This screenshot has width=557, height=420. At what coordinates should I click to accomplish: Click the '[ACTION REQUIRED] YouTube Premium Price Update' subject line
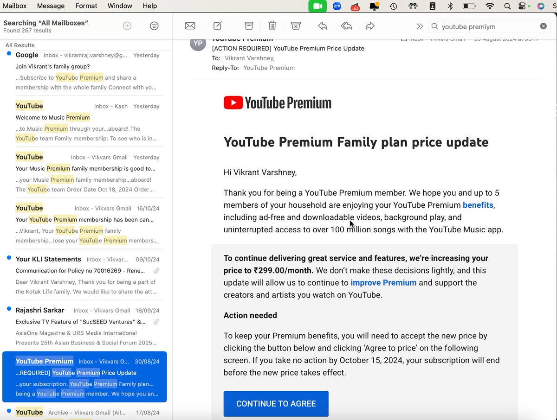coord(288,48)
